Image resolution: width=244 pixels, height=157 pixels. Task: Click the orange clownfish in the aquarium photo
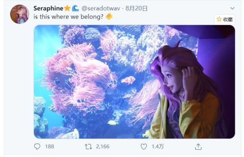click(x=128, y=80)
